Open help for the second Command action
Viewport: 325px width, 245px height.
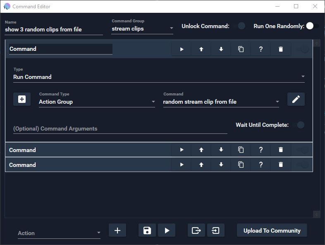coord(261,150)
